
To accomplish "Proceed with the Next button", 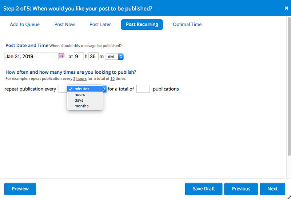I will [272, 189].
